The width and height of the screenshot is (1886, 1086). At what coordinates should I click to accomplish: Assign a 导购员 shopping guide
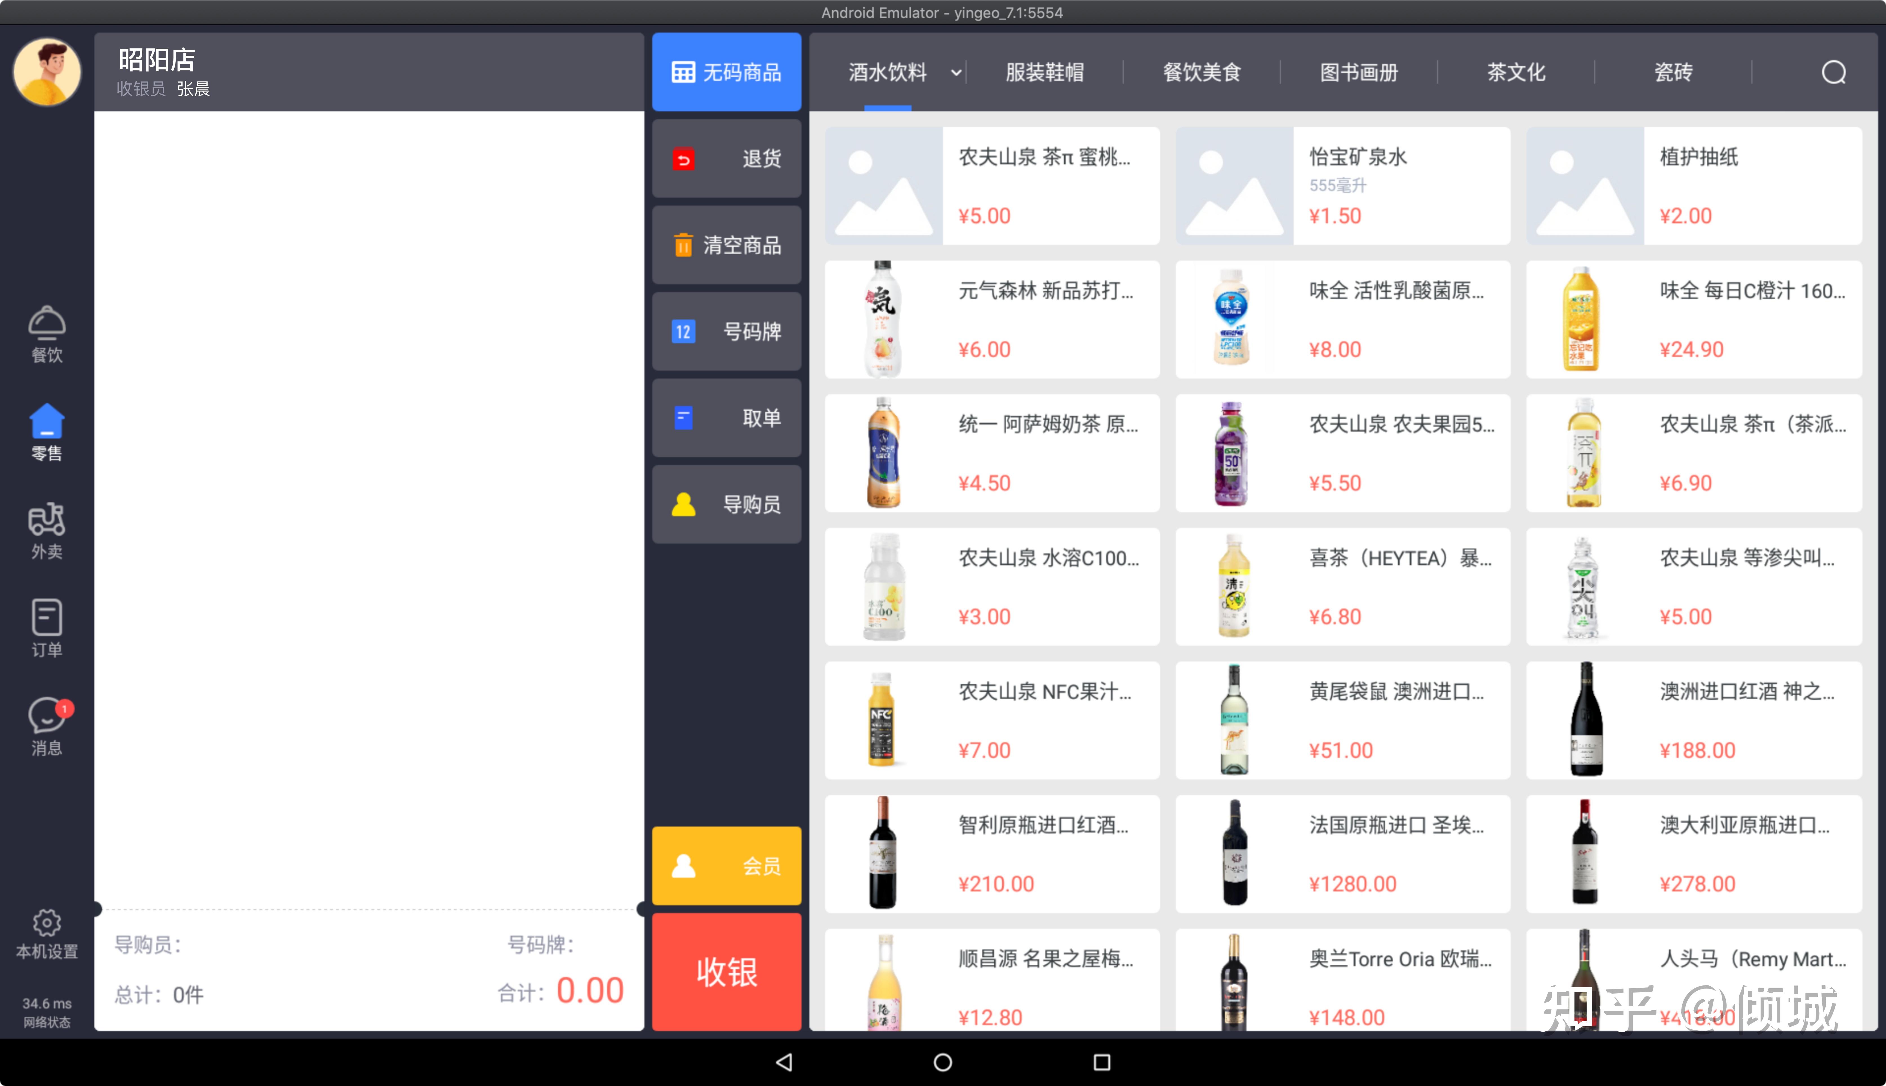(726, 504)
